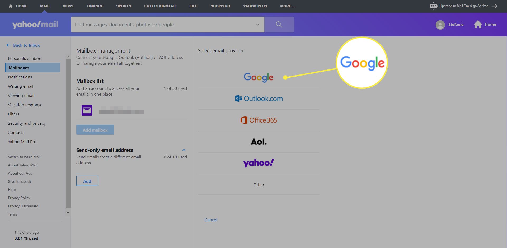Open the Privacy Policy link
This screenshot has width=507, height=248.
(19, 198)
